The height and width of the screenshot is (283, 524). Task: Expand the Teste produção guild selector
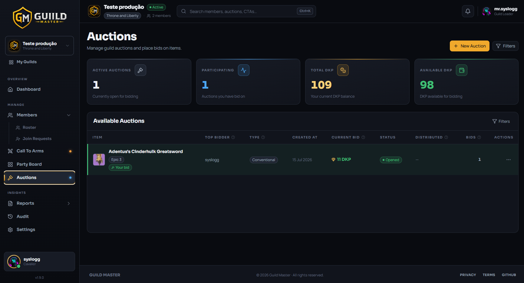tap(39, 46)
